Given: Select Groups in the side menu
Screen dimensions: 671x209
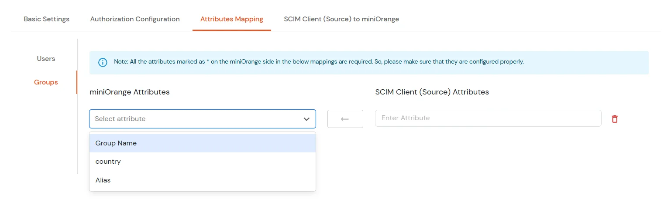Looking at the screenshot, I should click(46, 82).
